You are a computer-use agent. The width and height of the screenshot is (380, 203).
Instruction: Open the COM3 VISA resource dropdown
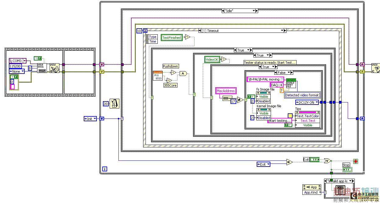18,61
